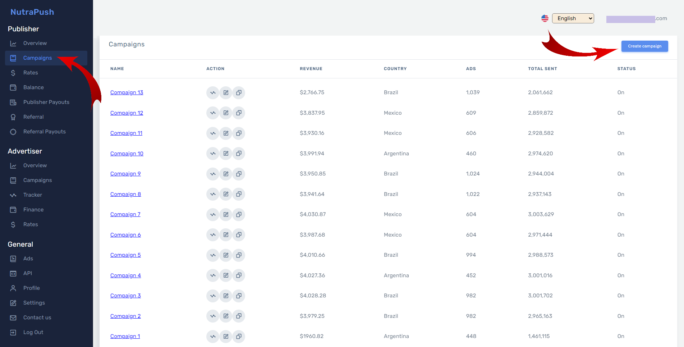
Task: Click duplicate icon for Compaign 13
Action: pos(239,93)
